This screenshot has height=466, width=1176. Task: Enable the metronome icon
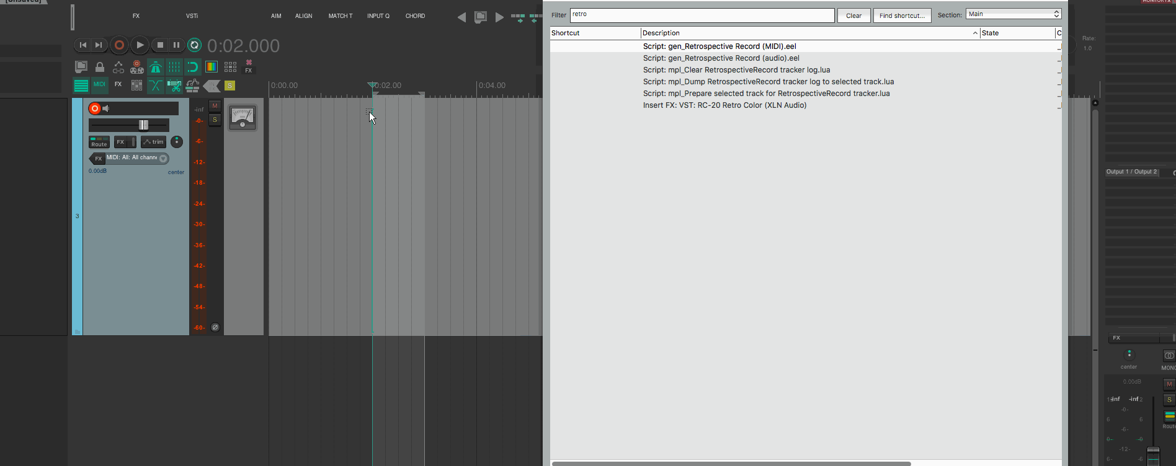(156, 67)
